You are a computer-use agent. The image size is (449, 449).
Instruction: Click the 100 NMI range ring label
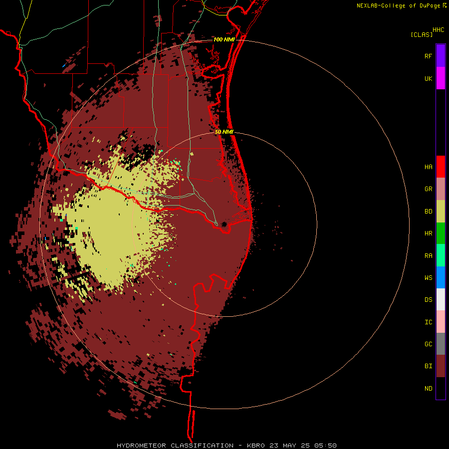coord(224,39)
